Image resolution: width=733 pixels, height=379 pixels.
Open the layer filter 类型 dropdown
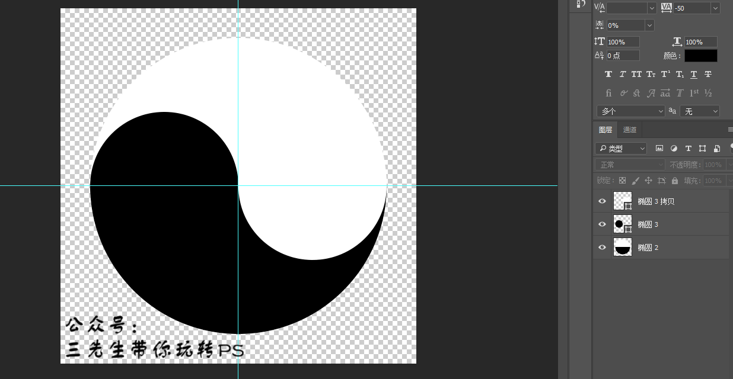pyautogui.click(x=621, y=149)
